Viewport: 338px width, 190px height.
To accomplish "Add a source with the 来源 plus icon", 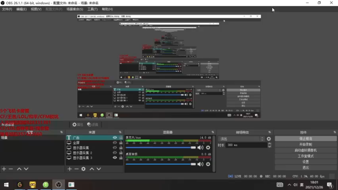I will click(x=69, y=169).
